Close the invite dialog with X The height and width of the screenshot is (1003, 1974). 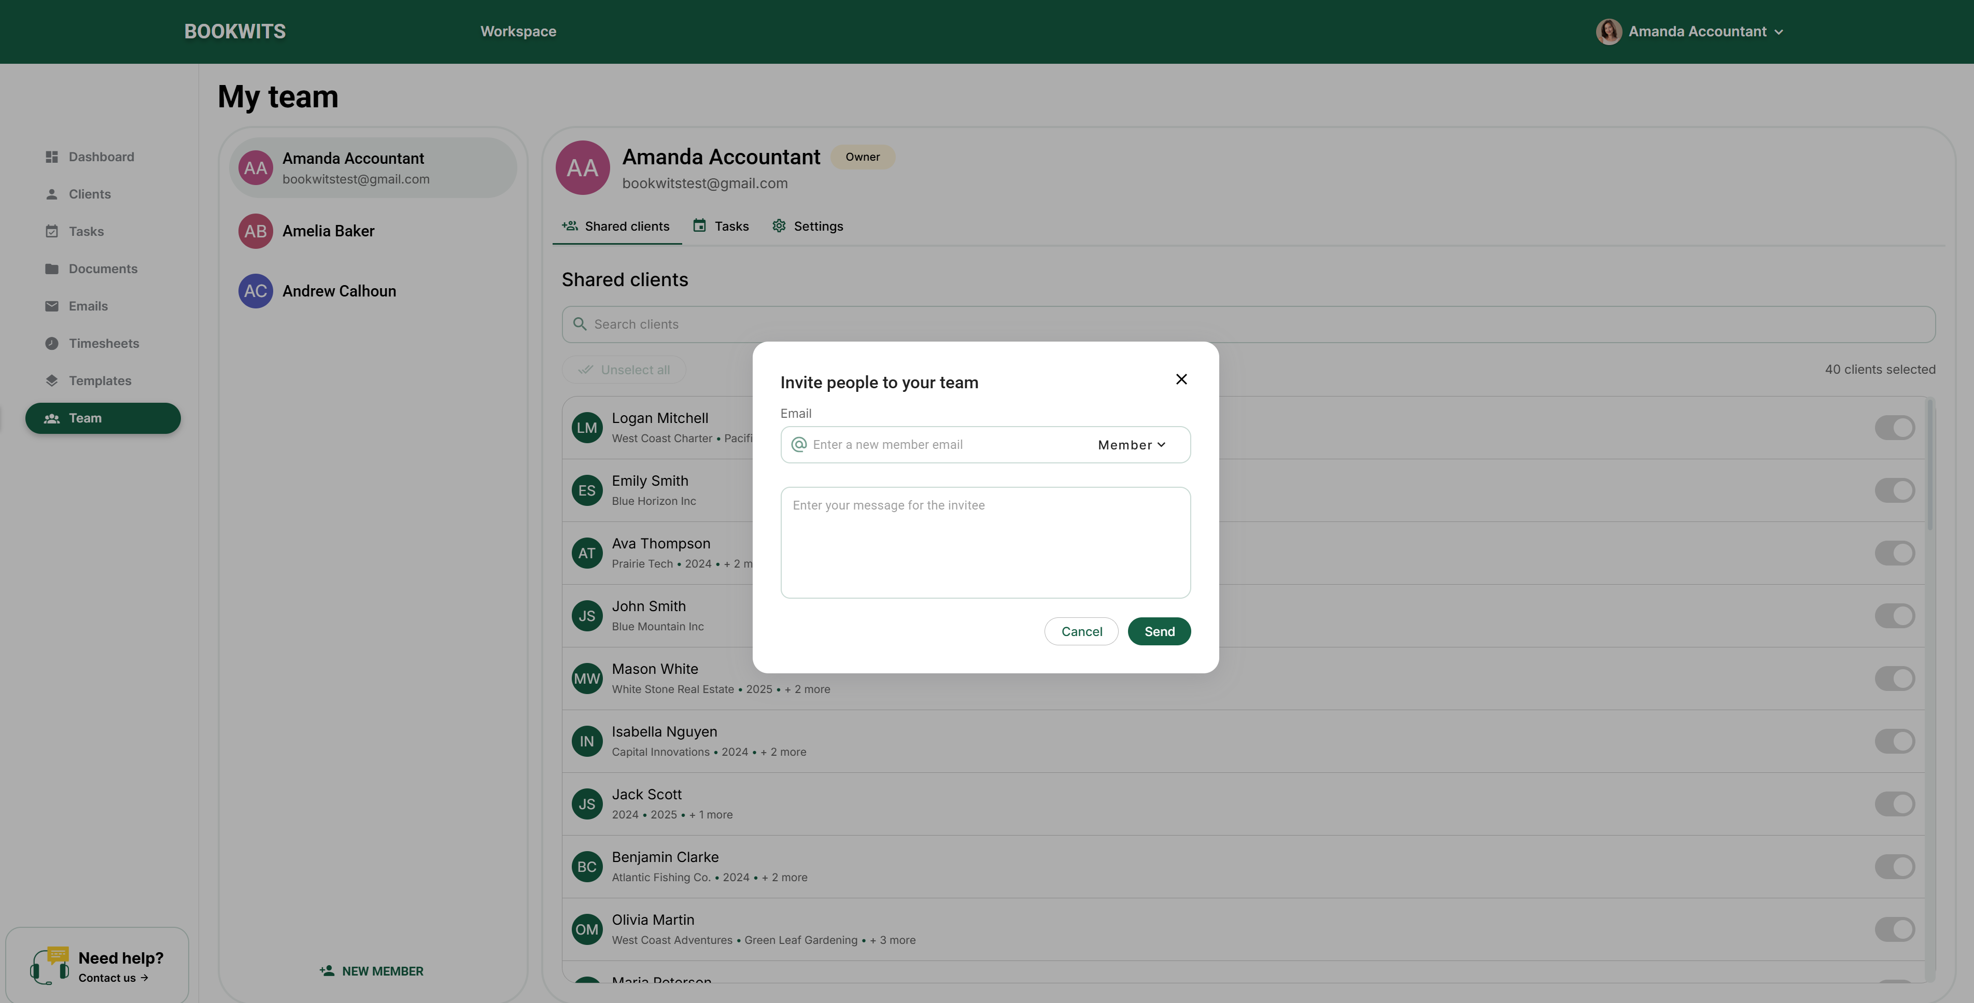point(1181,379)
